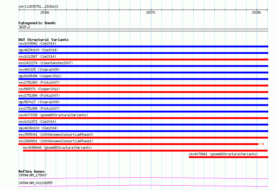Viewport: 277px width, 190px height.
Task: Click the magenta intron line of NM_175607
Action: pyautogui.click(x=143, y=178)
